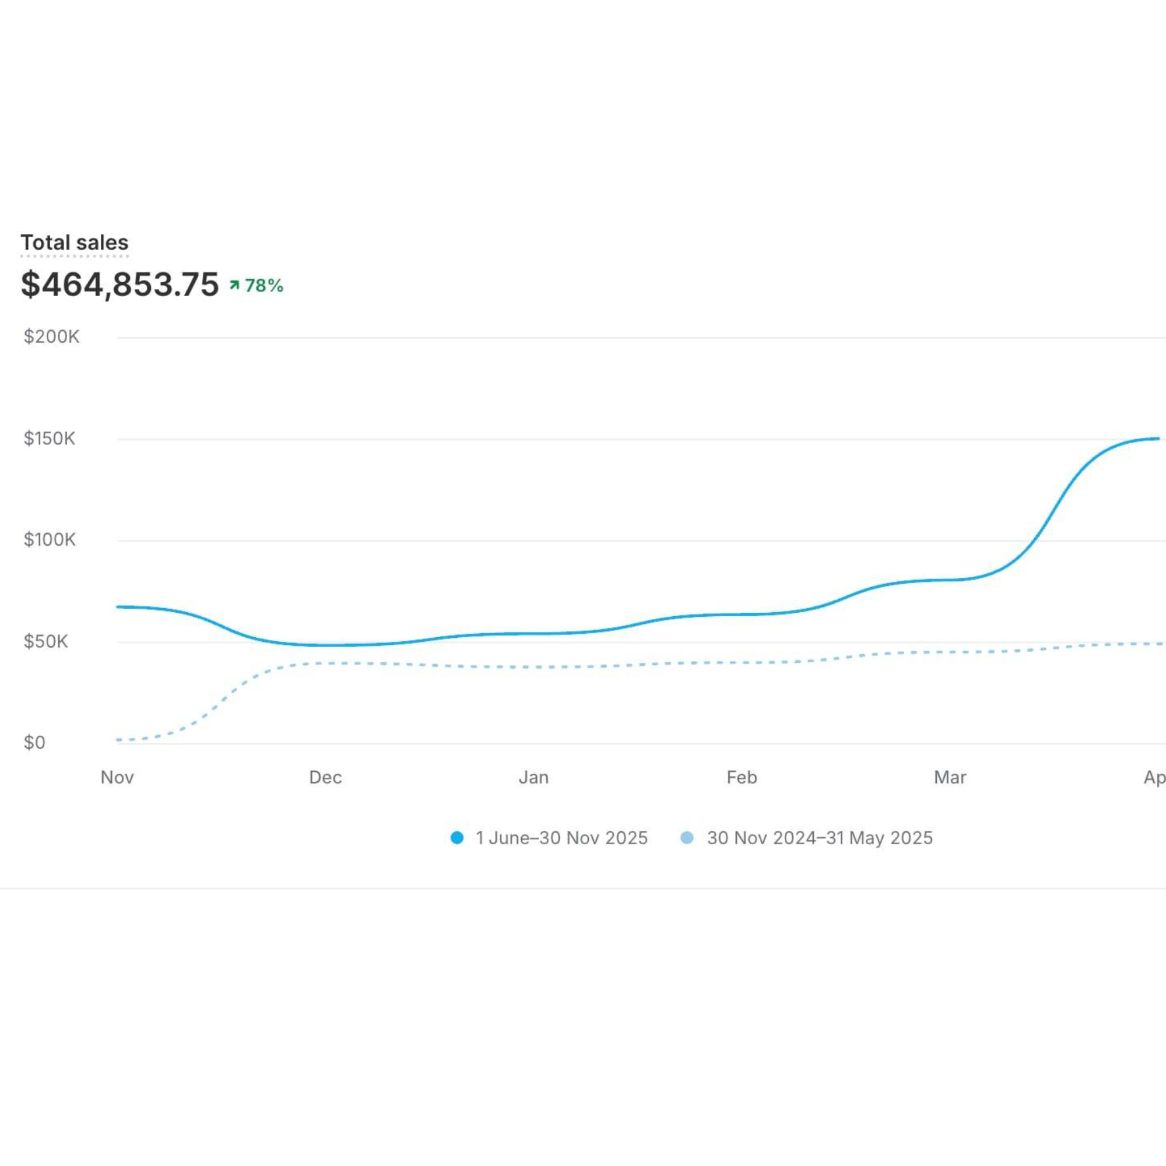Toggle the 30 Nov 2024–31 May 2025 legend label
Image resolution: width=1166 pixels, height=1166 pixels.
coord(820,838)
